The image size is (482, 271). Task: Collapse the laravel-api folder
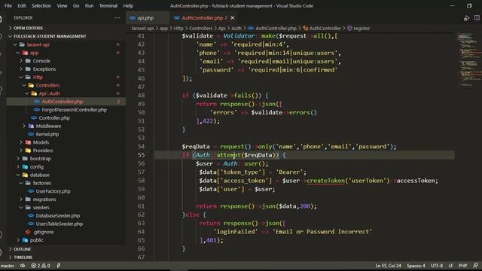pos(38,44)
